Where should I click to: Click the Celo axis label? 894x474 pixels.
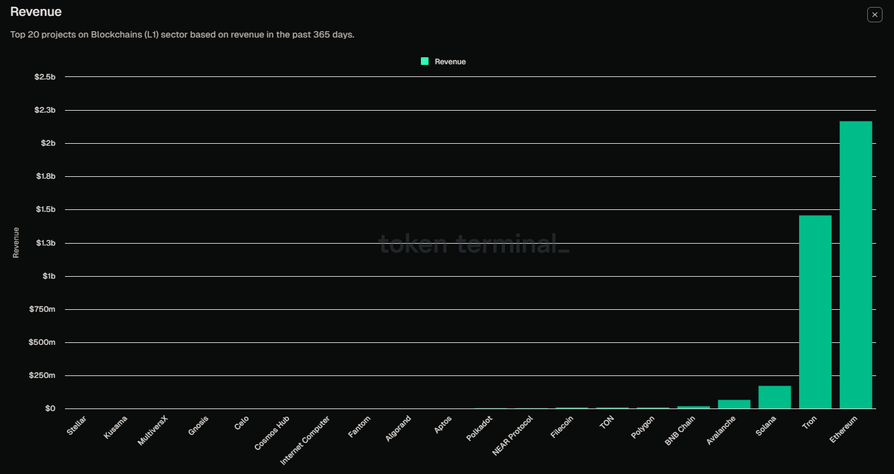pyautogui.click(x=242, y=422)
